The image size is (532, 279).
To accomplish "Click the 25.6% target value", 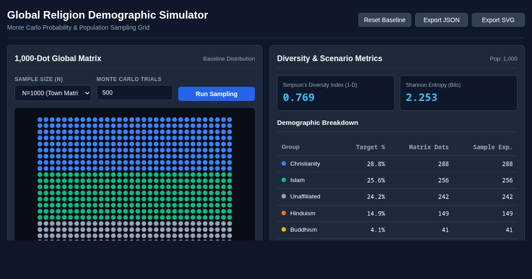I will pyautogui.click(x=376, y=180).
